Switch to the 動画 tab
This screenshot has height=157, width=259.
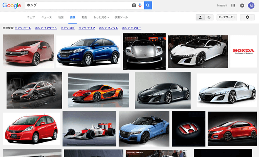click(x=84, y=17)
